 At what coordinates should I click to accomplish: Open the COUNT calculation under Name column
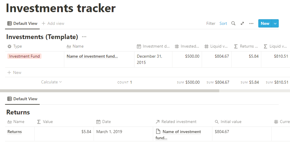pyautogui.click(x=125, y=82)
